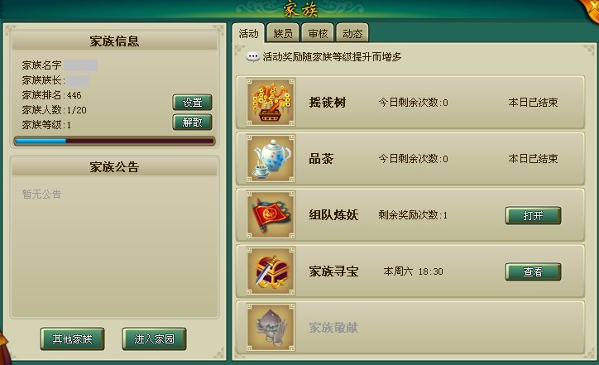Image resolution: width=599 pixels, height=365 pixels.
Task: Click the speech bubble hint icon
Action: pyautogui.click(x=252, y=57)
